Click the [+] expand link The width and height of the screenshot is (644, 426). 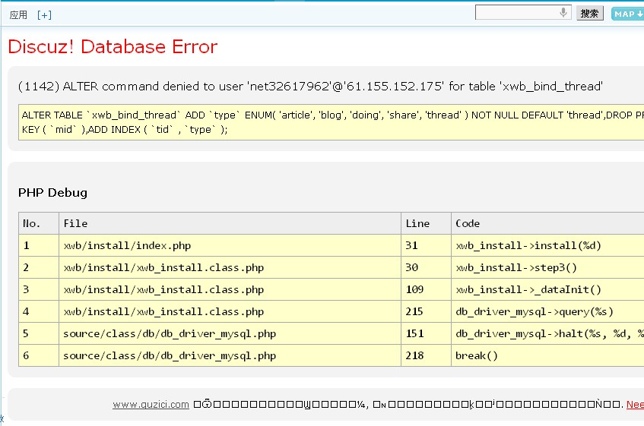(44, 15)
